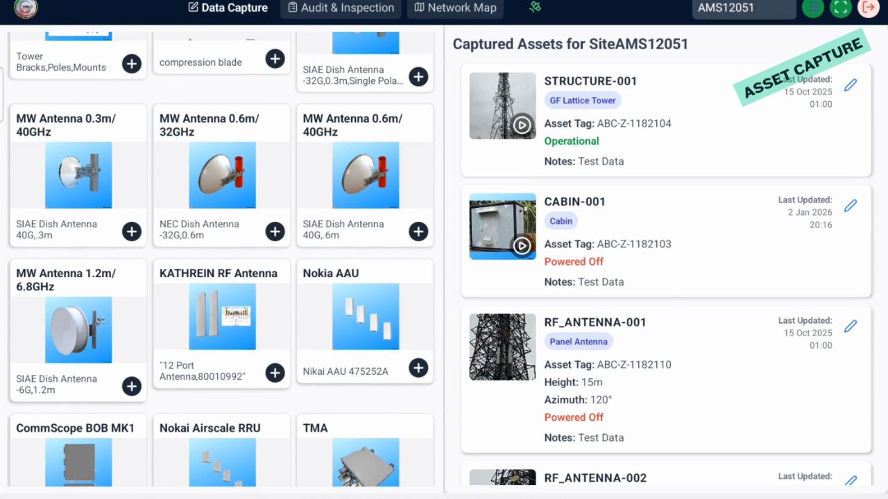Click the Azimuth: 120° value

579,400
